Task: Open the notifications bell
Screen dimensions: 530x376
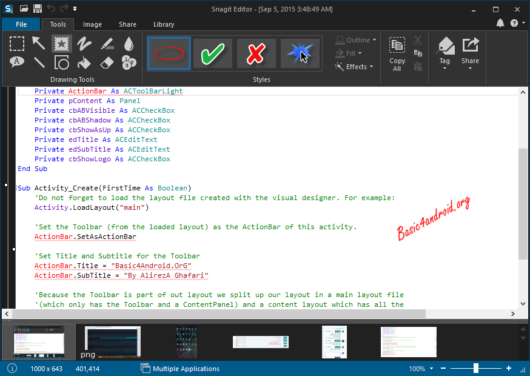Action: tap(500, 24)
